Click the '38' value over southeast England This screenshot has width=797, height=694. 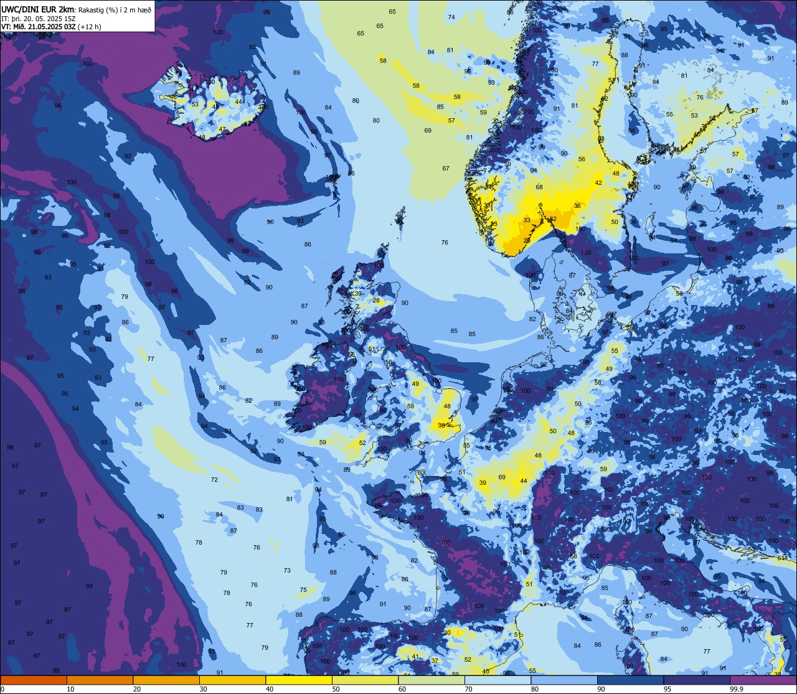[441, 426]
